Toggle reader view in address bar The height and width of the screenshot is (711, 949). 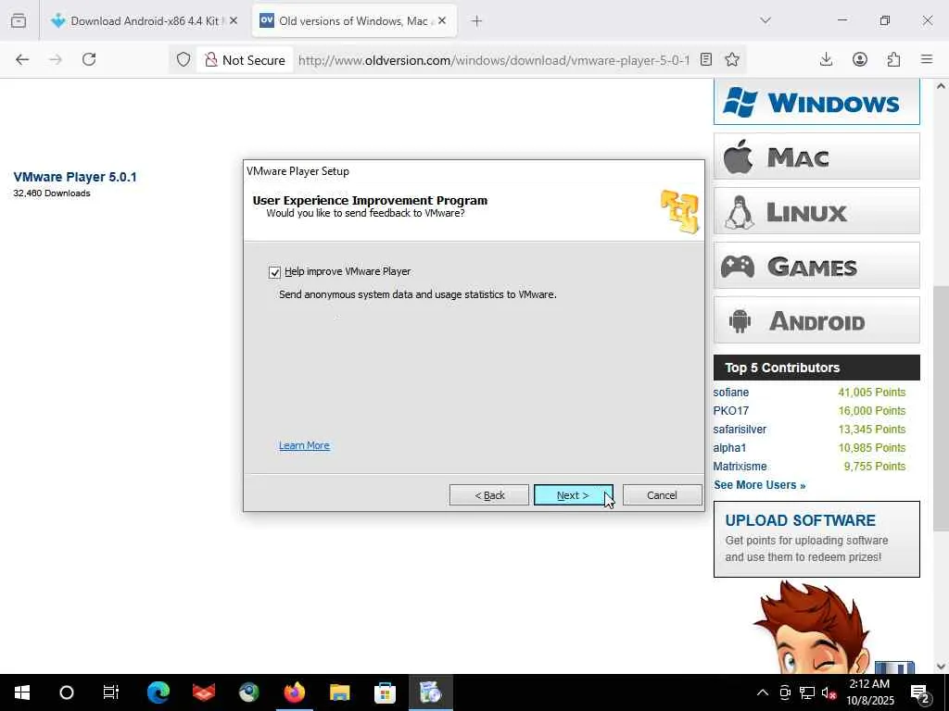tap(705, 59)
